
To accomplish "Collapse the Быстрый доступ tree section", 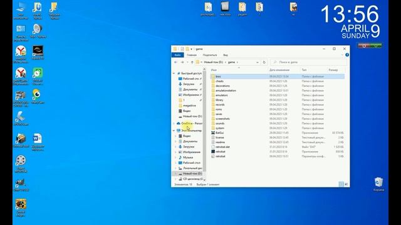I will (x=174, y=74).
